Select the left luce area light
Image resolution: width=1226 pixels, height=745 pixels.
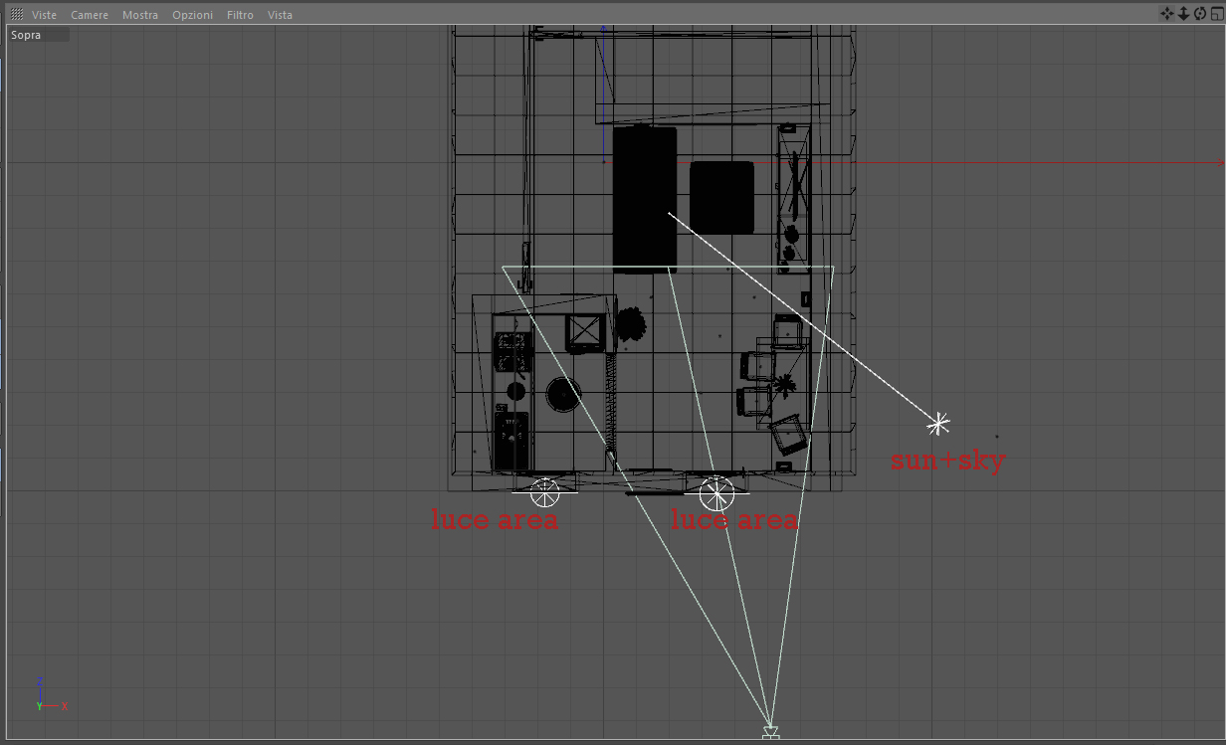544,493
